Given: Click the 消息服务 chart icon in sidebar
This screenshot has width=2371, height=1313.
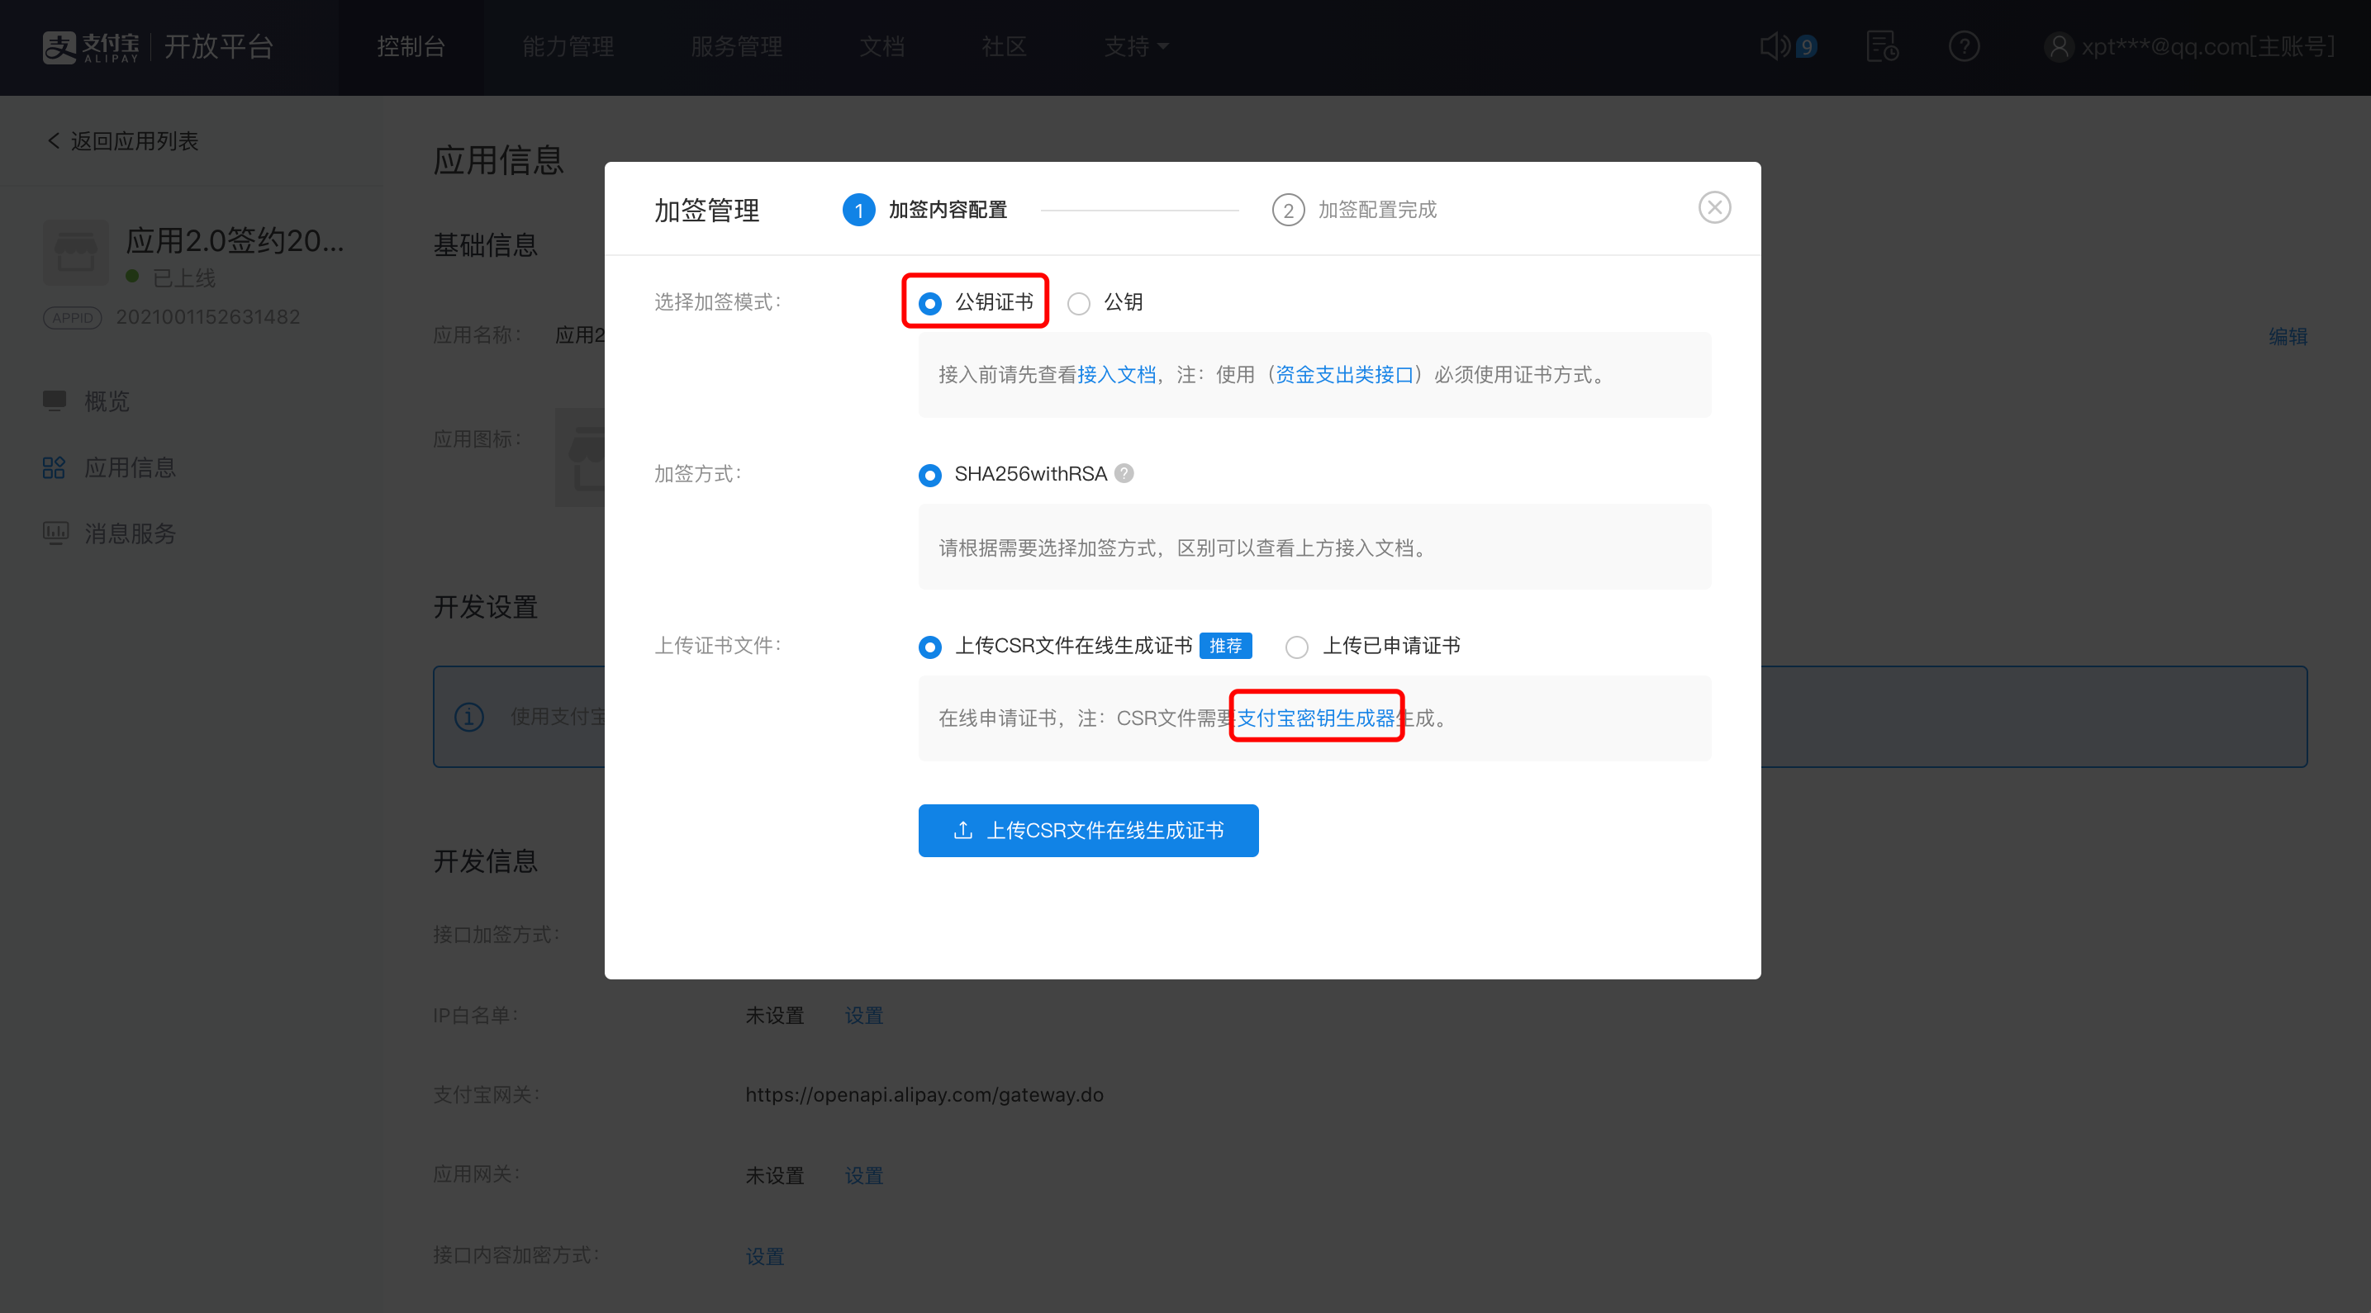Looking at the screenshot, I should click(55, 533).
